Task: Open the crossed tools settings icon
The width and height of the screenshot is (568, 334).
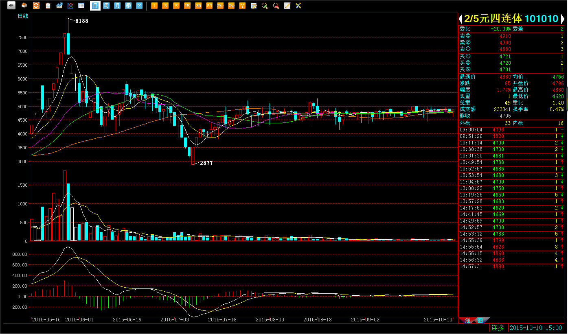Action: point(298,6)
